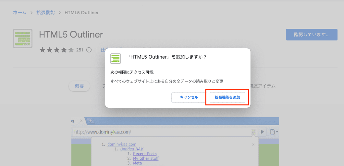Close the preview browser tab
Image resolution: width=344 pixels, height=166 pixels.
81,120
